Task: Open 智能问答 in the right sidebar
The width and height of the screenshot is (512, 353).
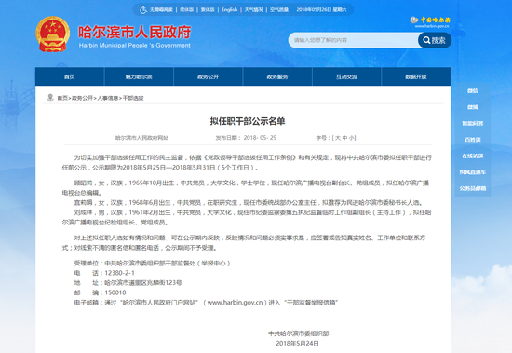Action: (x=473, y=124)
